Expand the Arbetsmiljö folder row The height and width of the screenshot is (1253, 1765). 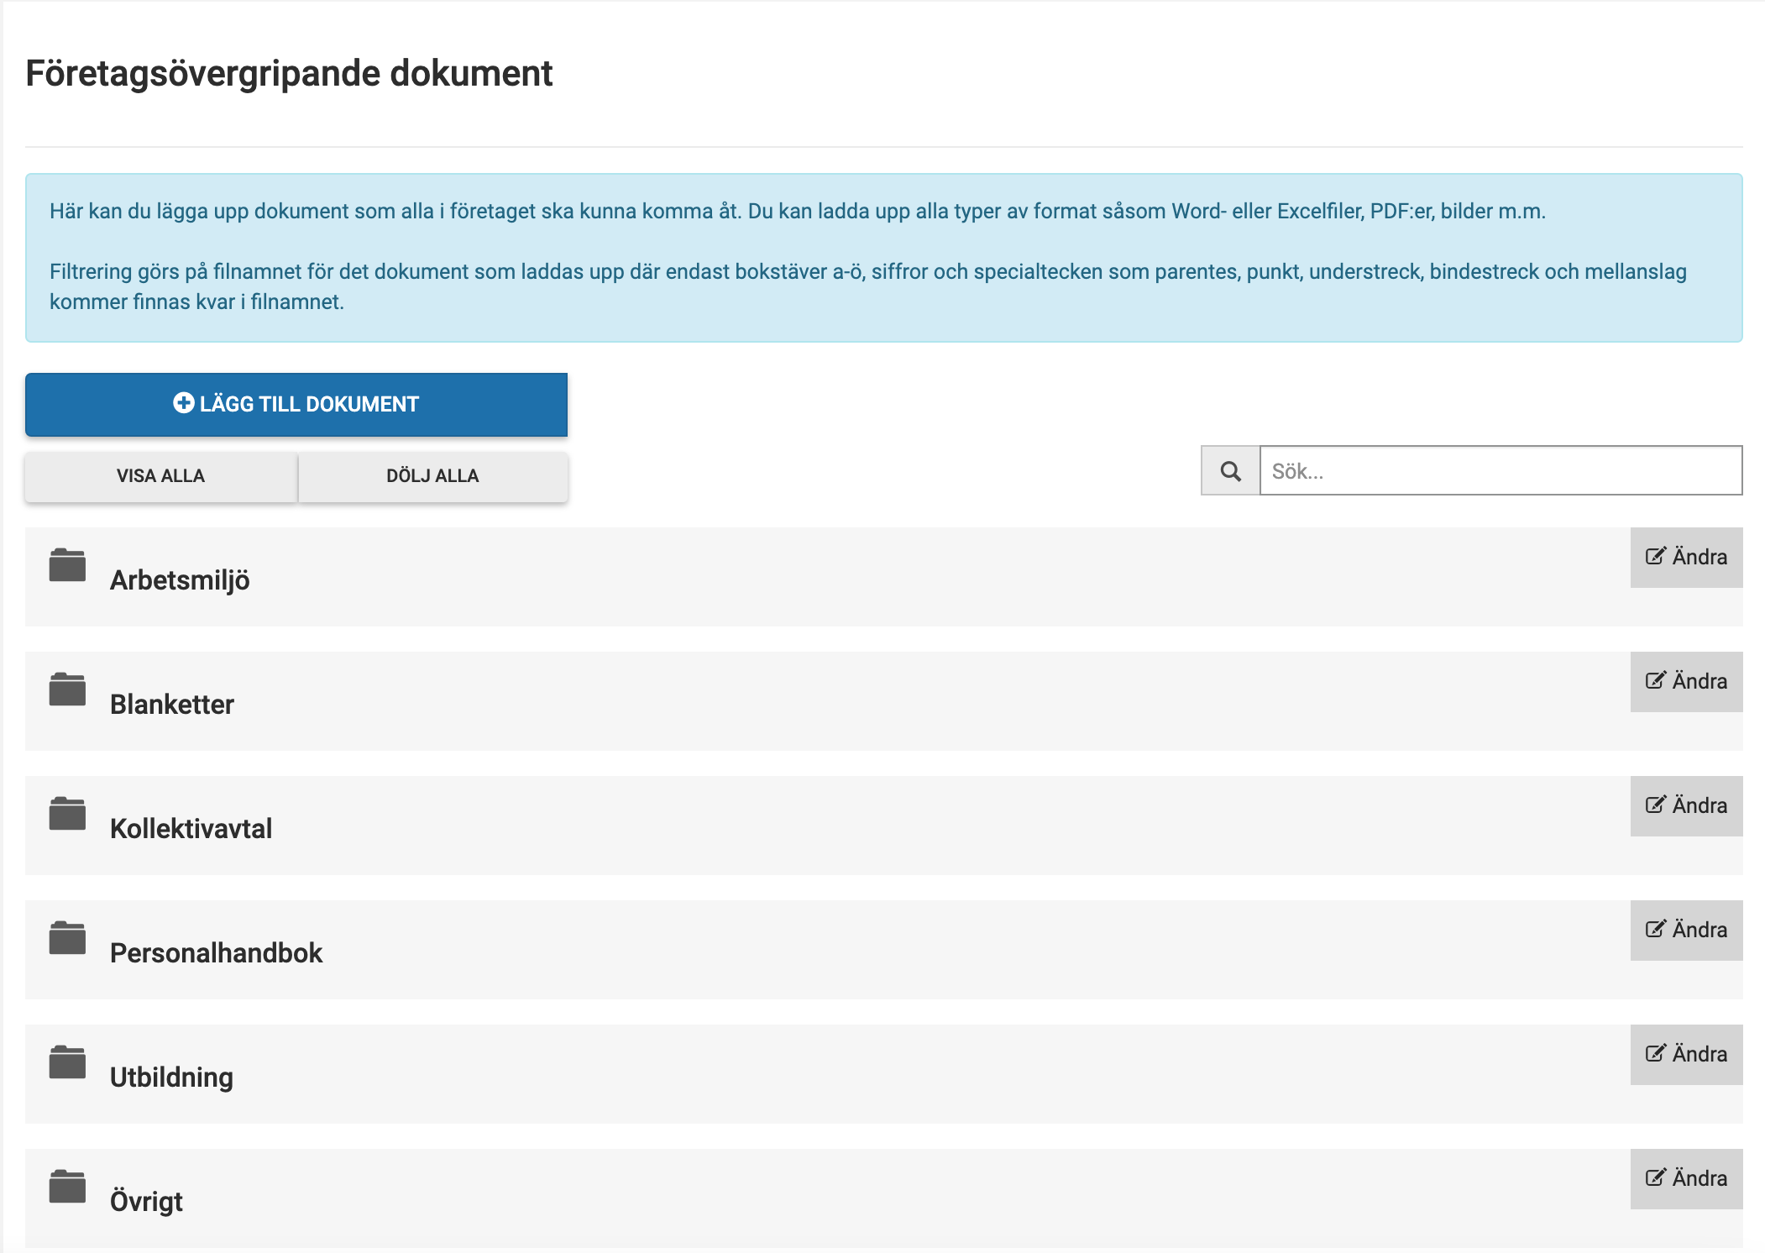click(180, 580)
